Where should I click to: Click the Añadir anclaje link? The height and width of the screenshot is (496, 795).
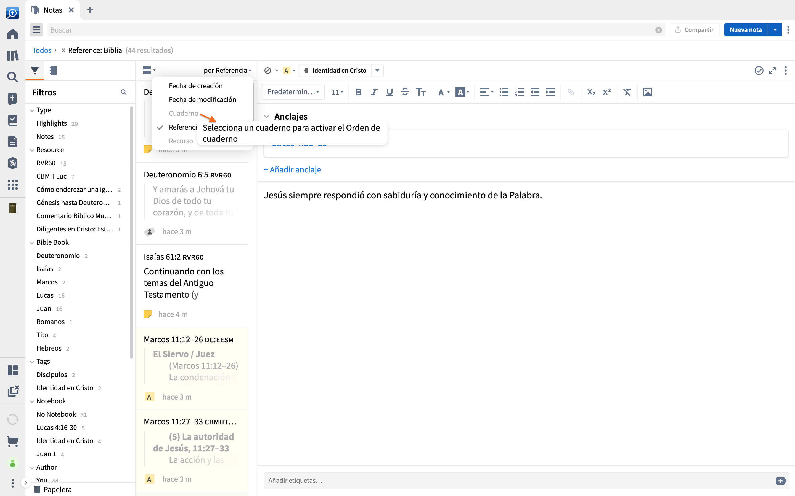[x=292, y=169]
